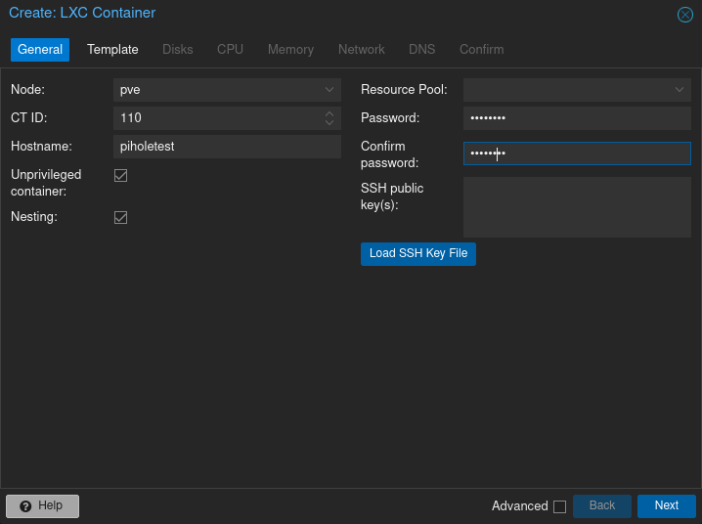Expand the Node dropdown
Screen dimensions: 702x524
coord(329,90)
